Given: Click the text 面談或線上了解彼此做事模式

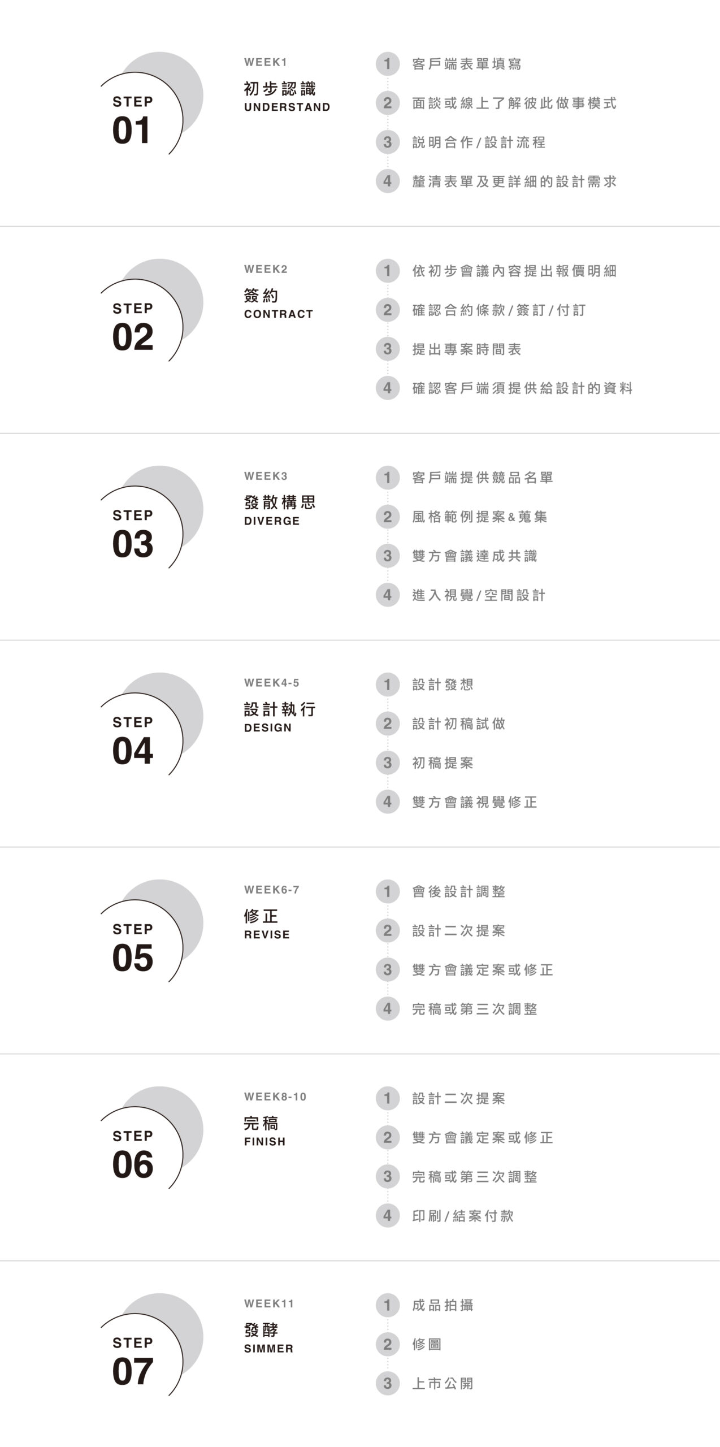Looking at the screenshot, I should [514, 103].
